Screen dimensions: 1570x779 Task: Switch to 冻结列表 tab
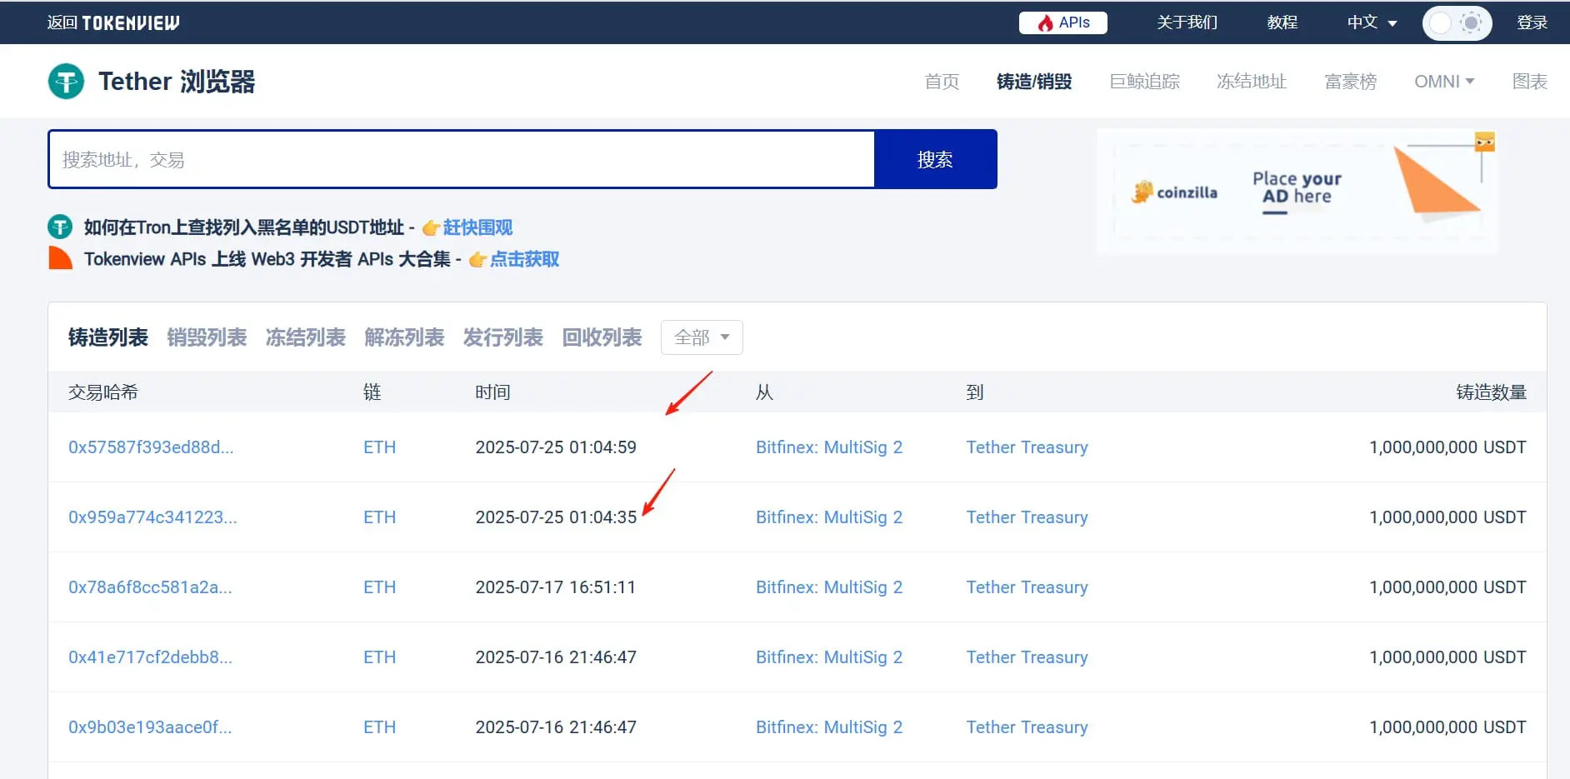click(306, 337)
